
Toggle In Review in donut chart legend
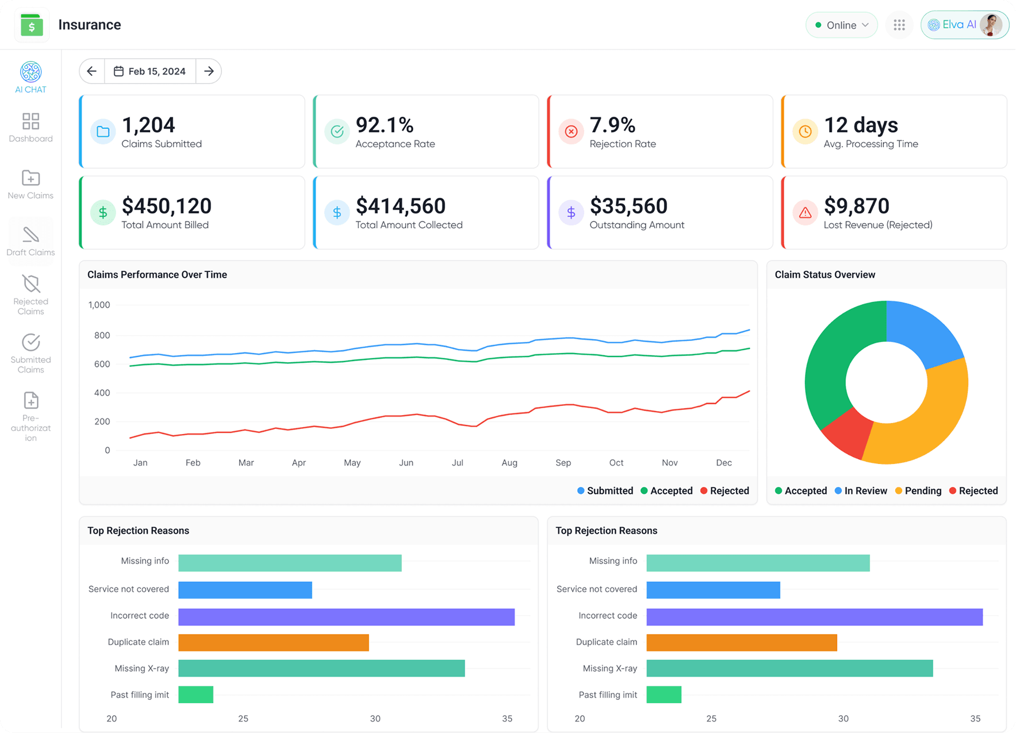tap(861, 490)
